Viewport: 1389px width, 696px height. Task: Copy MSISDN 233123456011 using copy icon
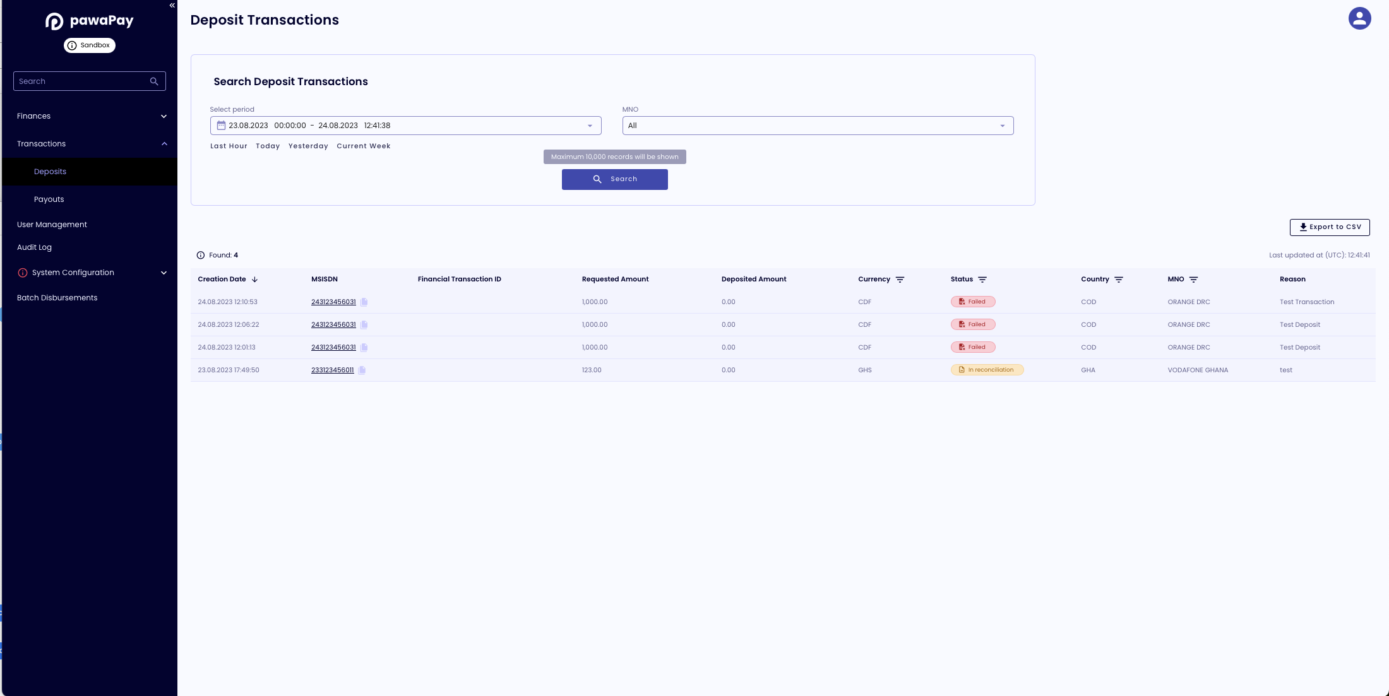(x=362, y=370)
